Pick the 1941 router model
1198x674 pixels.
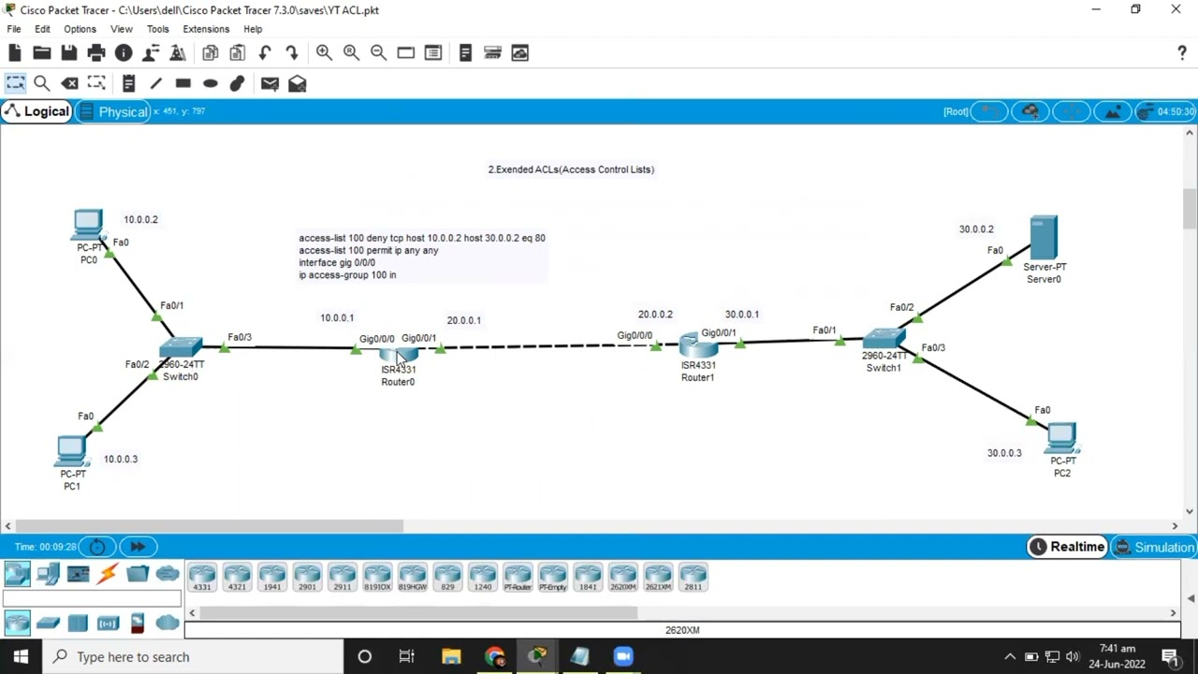tap(272, 577)
